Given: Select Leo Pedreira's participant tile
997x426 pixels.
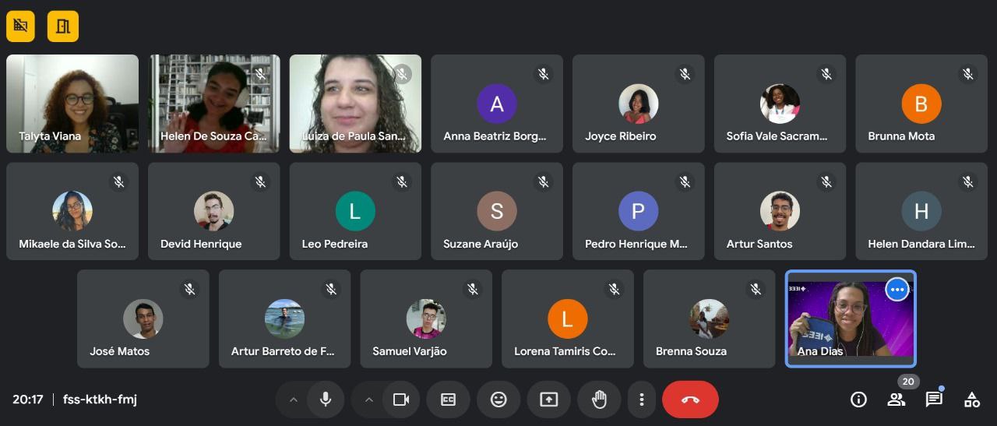Looking at the screenshot, I should point(355,211).
